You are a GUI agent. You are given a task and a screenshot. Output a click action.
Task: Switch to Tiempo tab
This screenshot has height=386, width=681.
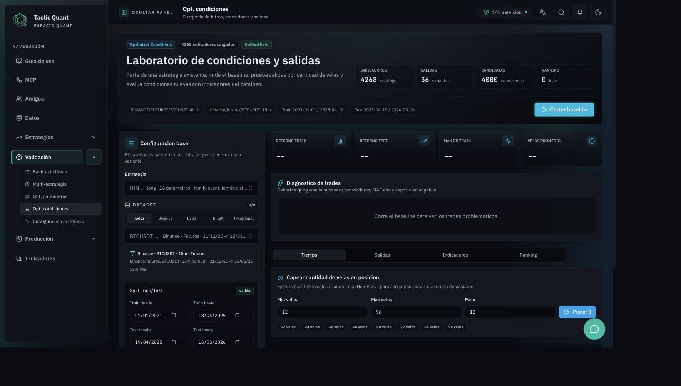pos(309,255)
